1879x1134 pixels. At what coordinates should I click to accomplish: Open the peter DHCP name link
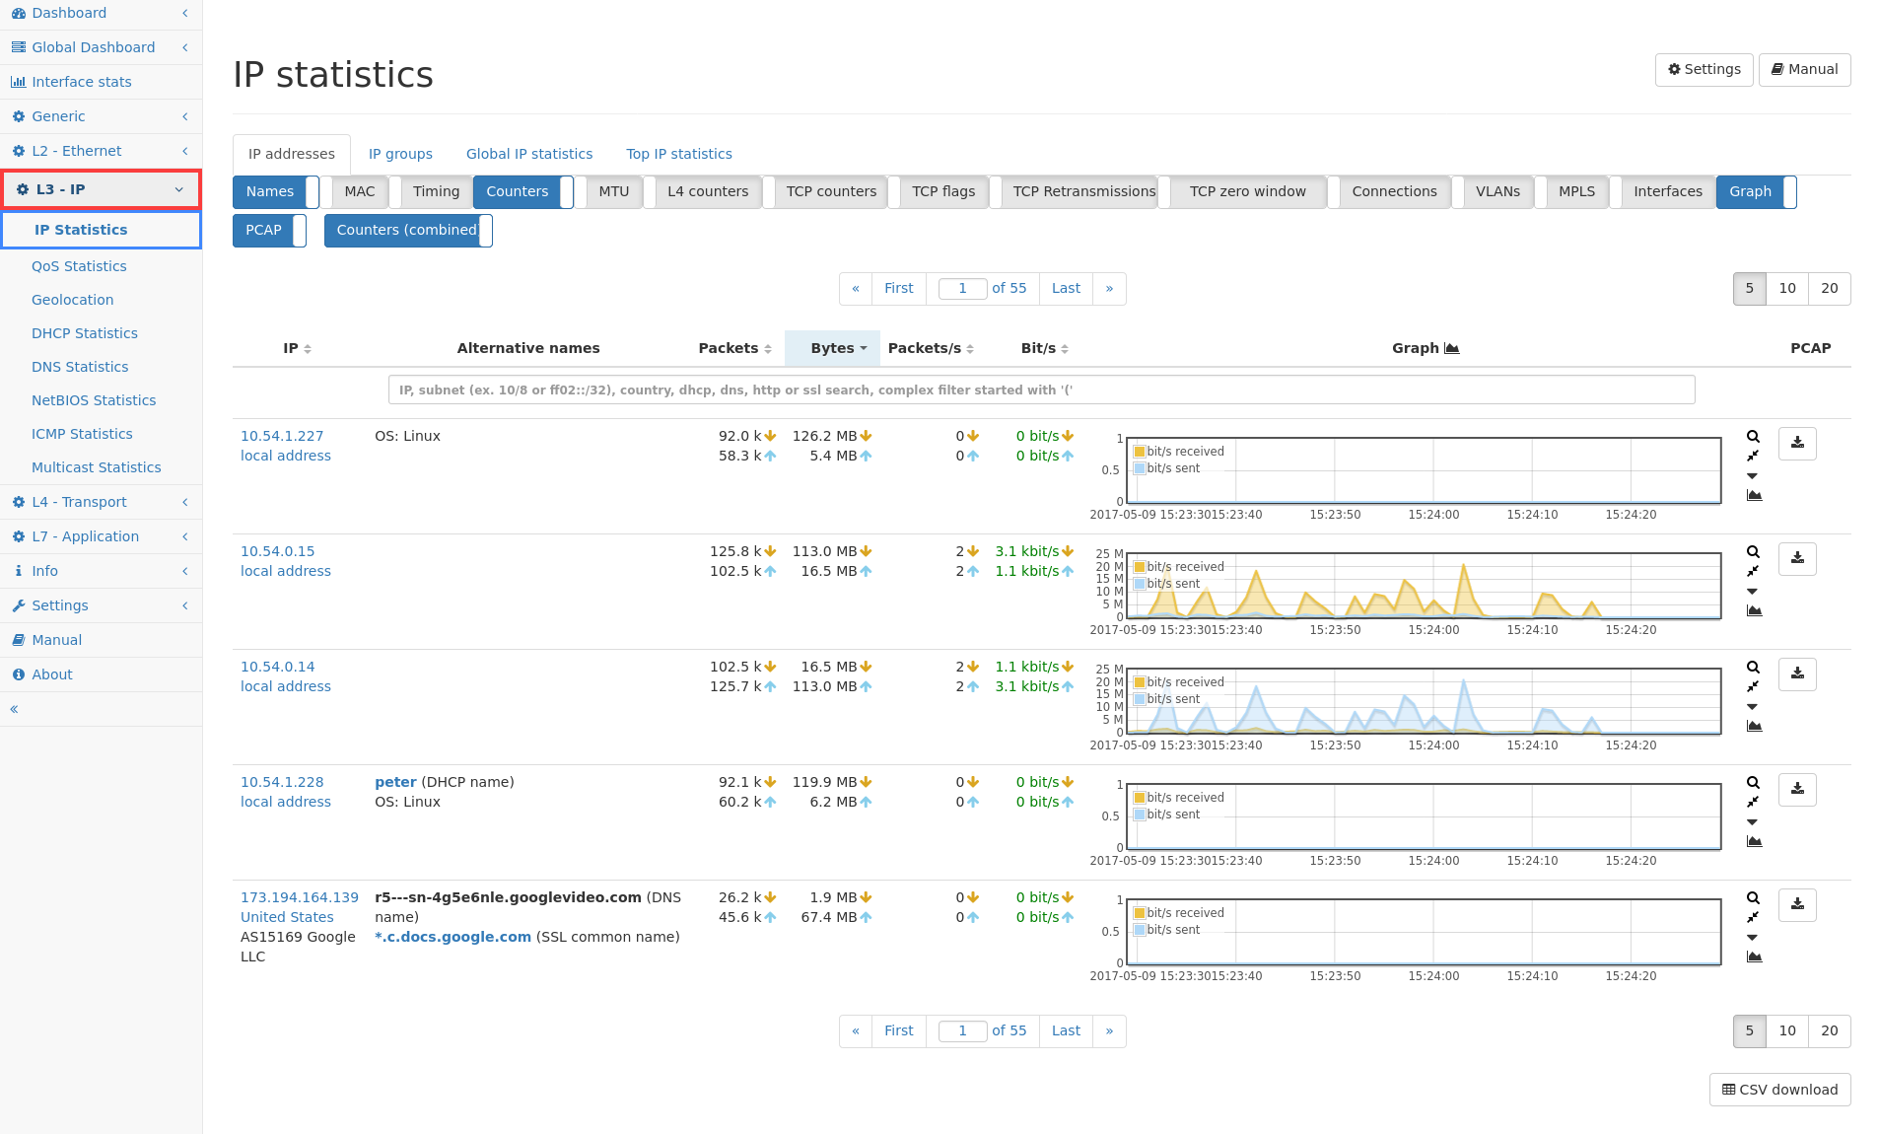coord(395,782)
